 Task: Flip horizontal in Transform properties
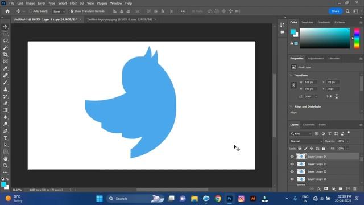point(329,96)
